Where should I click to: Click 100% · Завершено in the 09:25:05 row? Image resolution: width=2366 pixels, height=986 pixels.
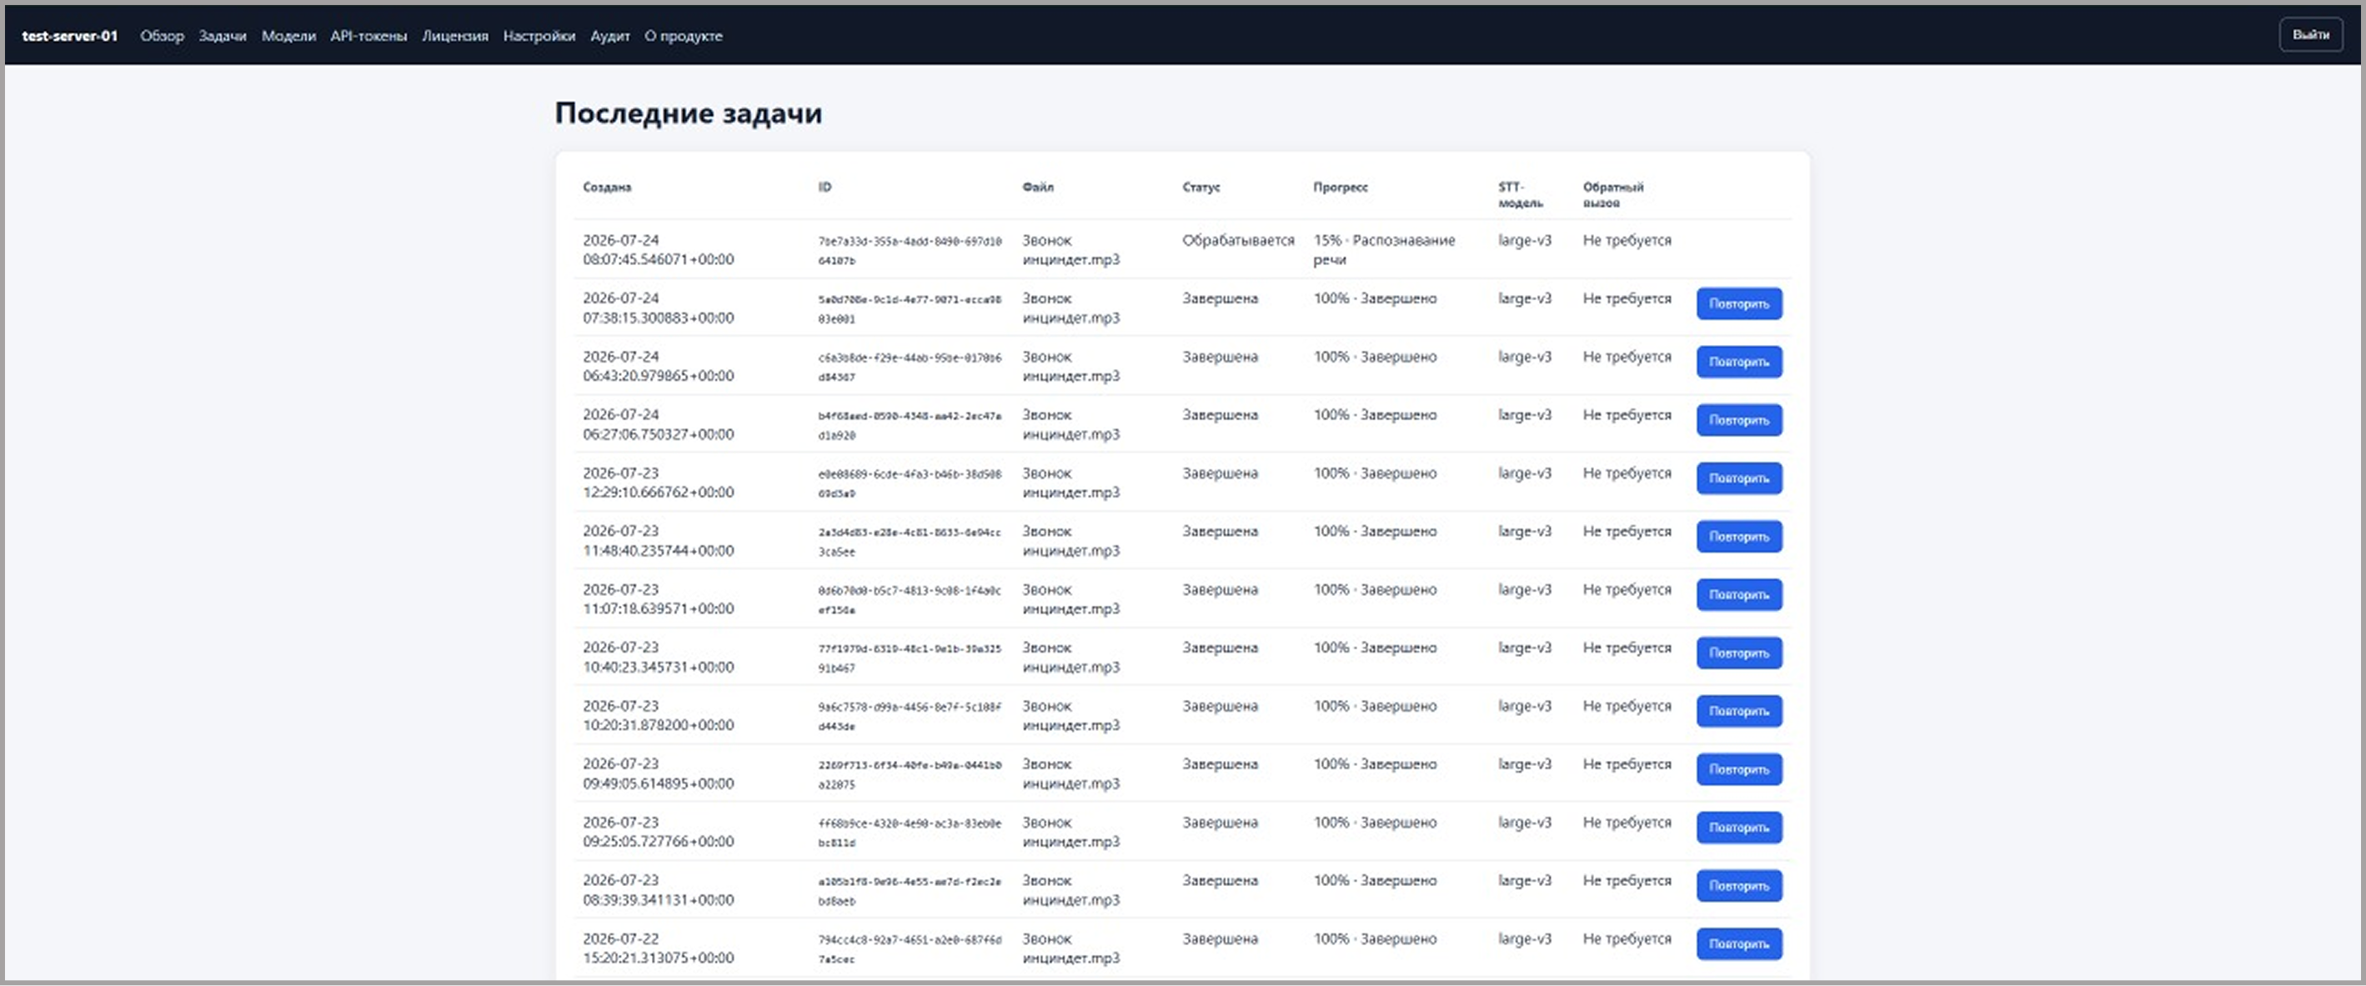[1375, 823]
